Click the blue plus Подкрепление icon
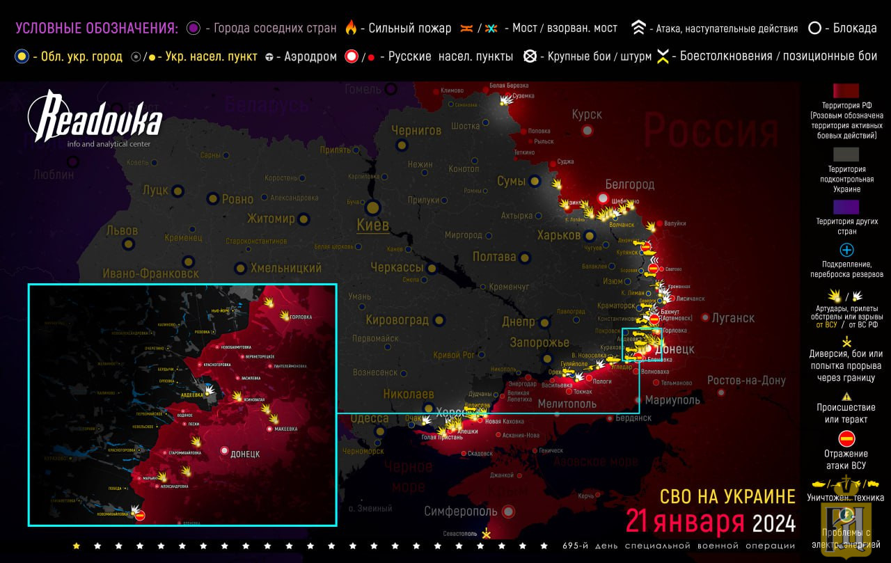 click(x=846, y=250)
